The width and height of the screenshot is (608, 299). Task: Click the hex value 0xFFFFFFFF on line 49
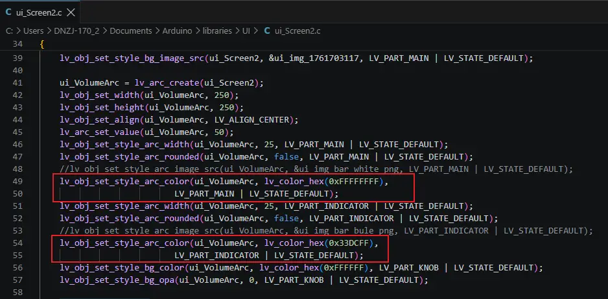[x=354, y=181]
